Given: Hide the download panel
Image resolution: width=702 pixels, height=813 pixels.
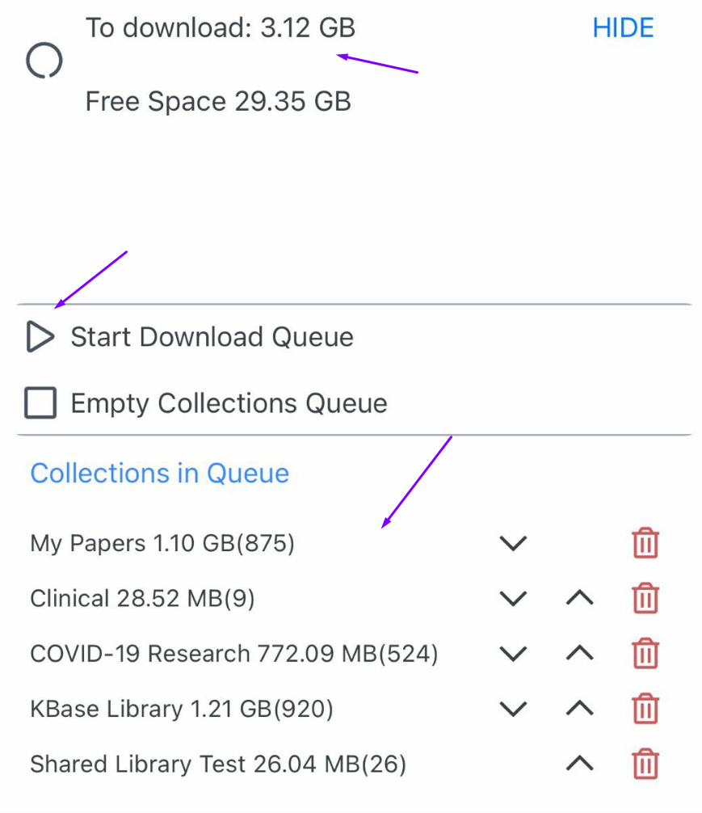Looking at the screenshot, I should pos(623,28).
